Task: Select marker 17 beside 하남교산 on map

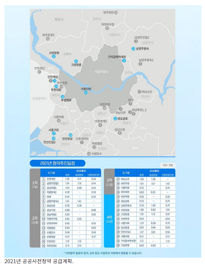Action: coord(139,92)
